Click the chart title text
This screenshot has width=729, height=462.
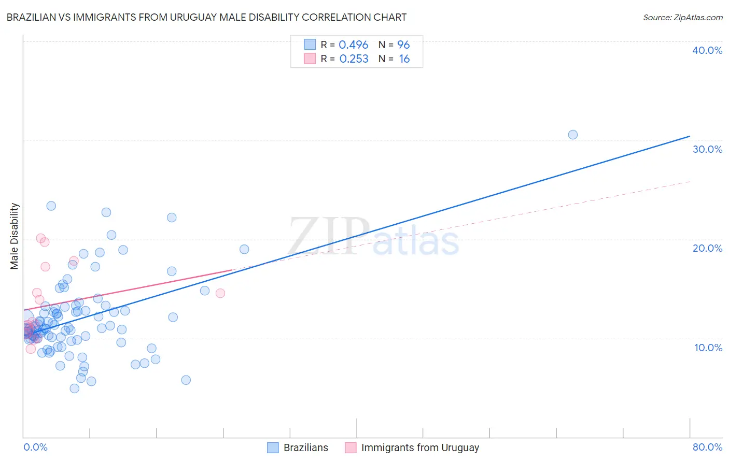(206, 18)
